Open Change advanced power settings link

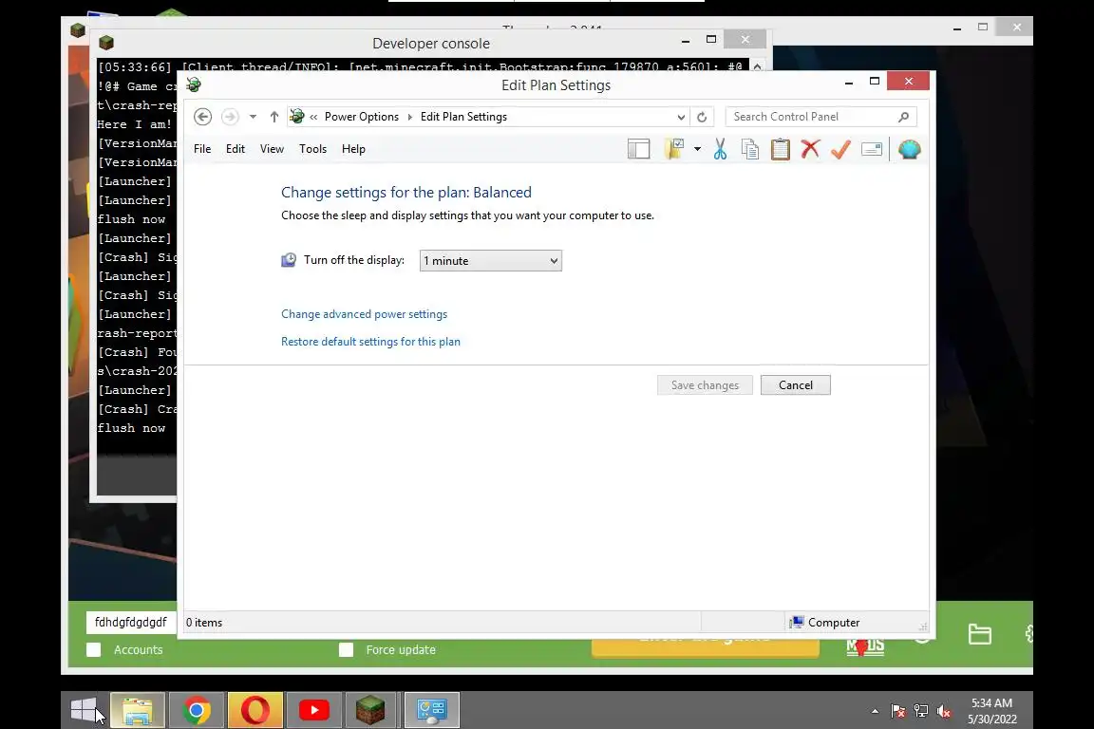pyautogui.click(x=365, y=314)
